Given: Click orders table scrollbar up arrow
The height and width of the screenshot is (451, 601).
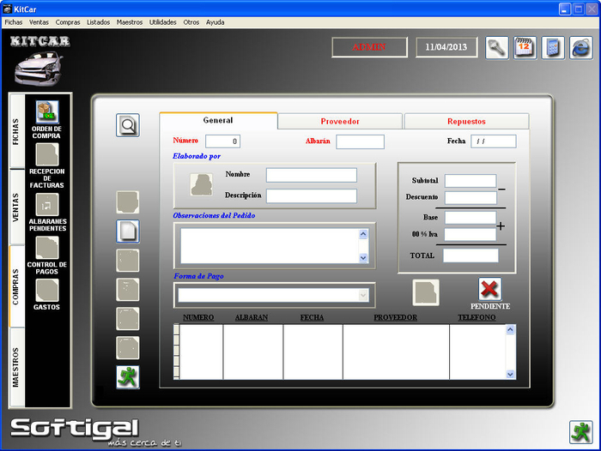Looking at the screenshot, I should tap(510, 329).
